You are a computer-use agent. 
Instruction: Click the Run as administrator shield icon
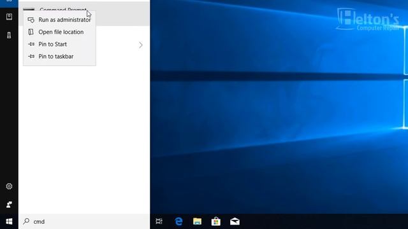31,20
